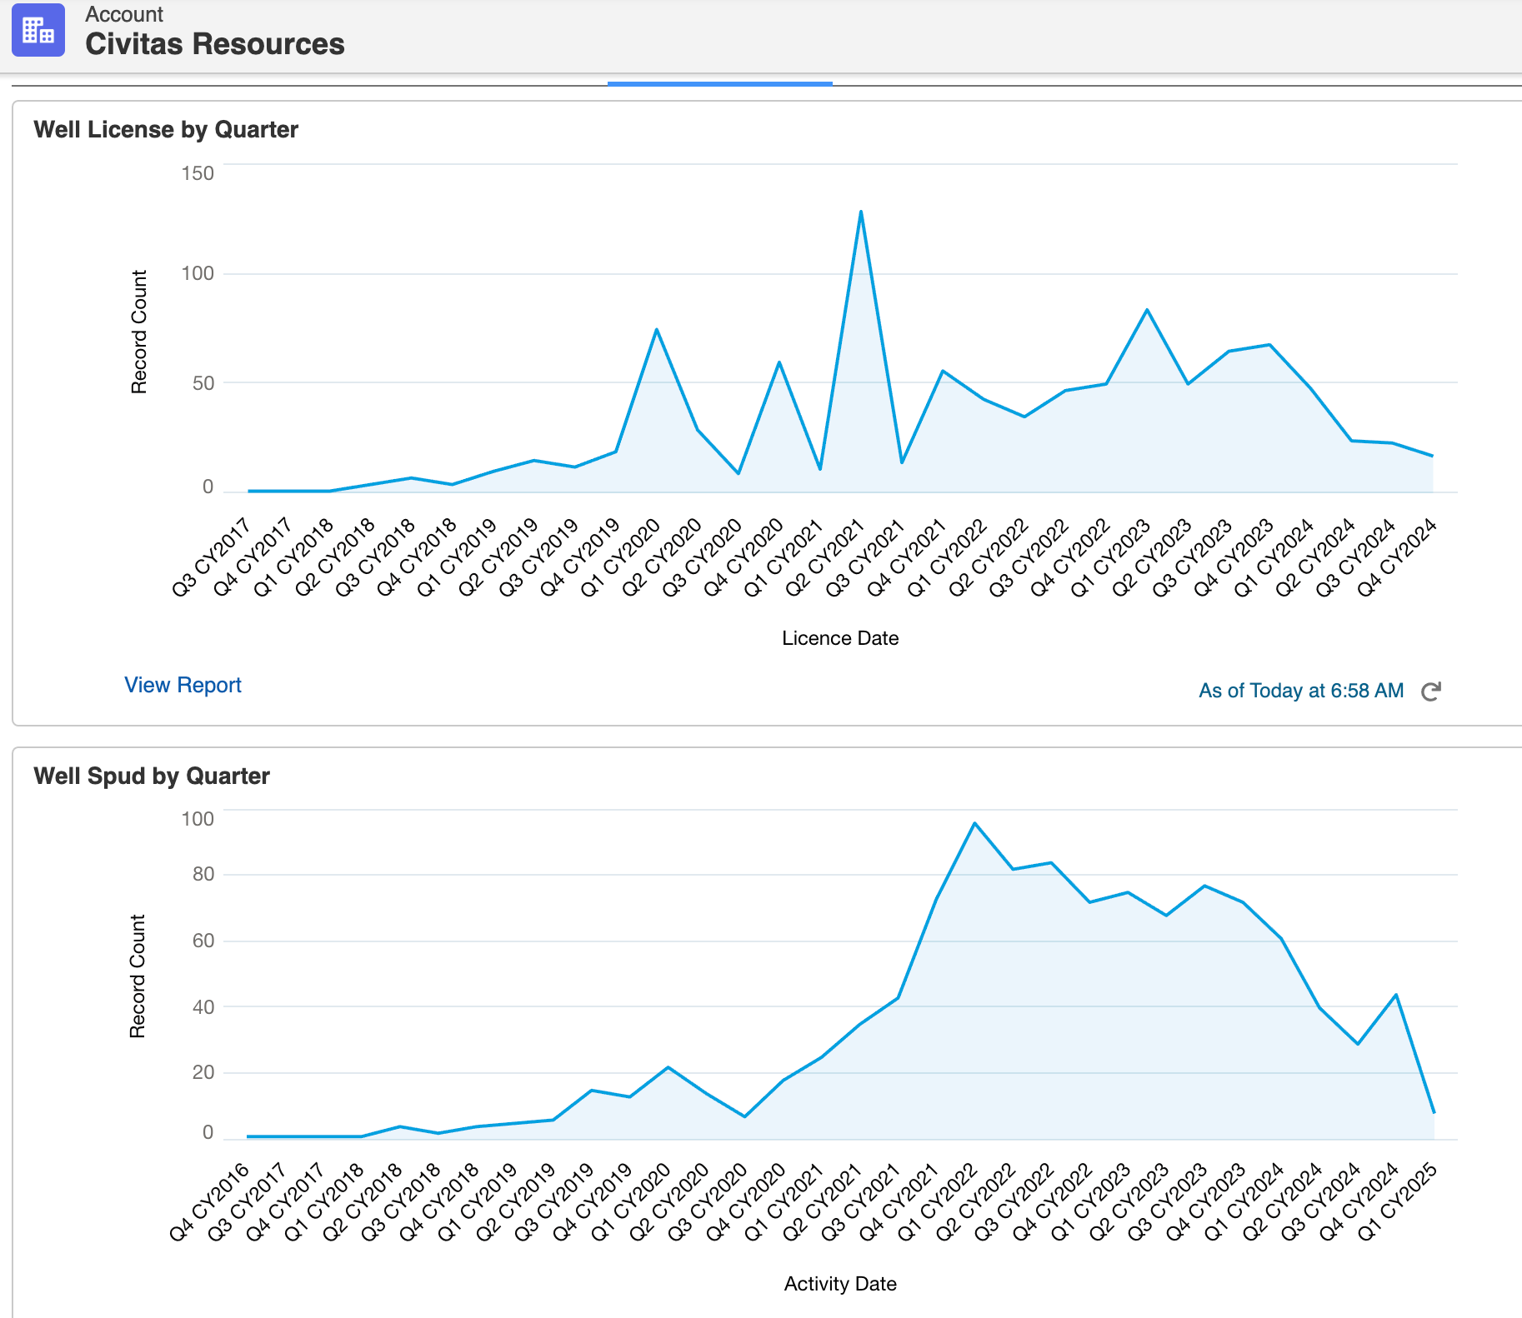Screen dimensions: 1522x1318
Task: Select the Civitas Resources account name
Action: [x=216, y=45]
